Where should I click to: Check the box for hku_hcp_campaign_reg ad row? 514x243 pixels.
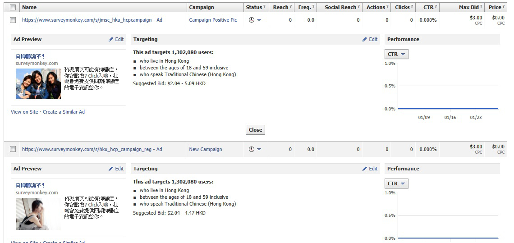coord(13,149)
